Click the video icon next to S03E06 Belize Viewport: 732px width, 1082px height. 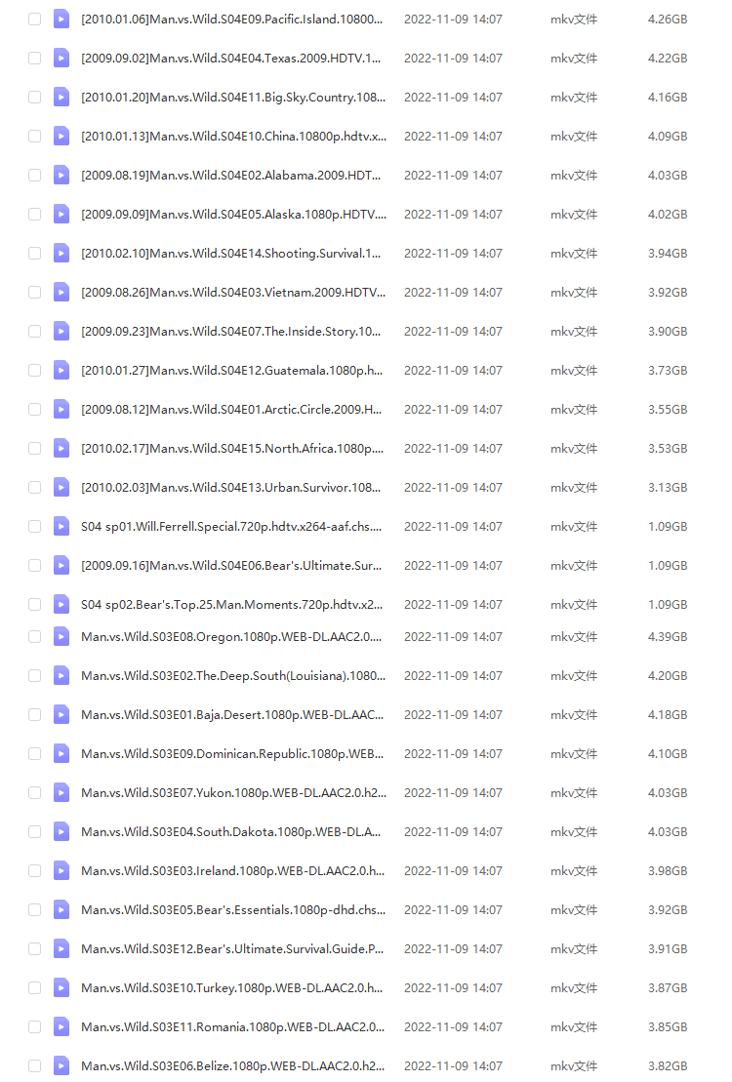pos(61,1065)
